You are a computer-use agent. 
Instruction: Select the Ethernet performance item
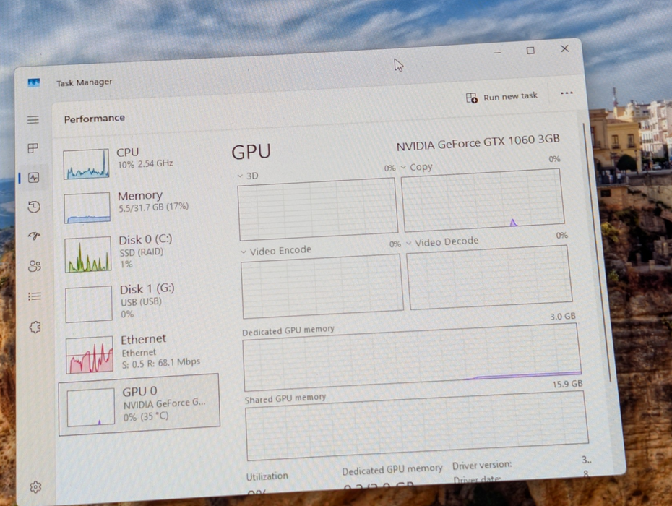(x=141, y=353)
